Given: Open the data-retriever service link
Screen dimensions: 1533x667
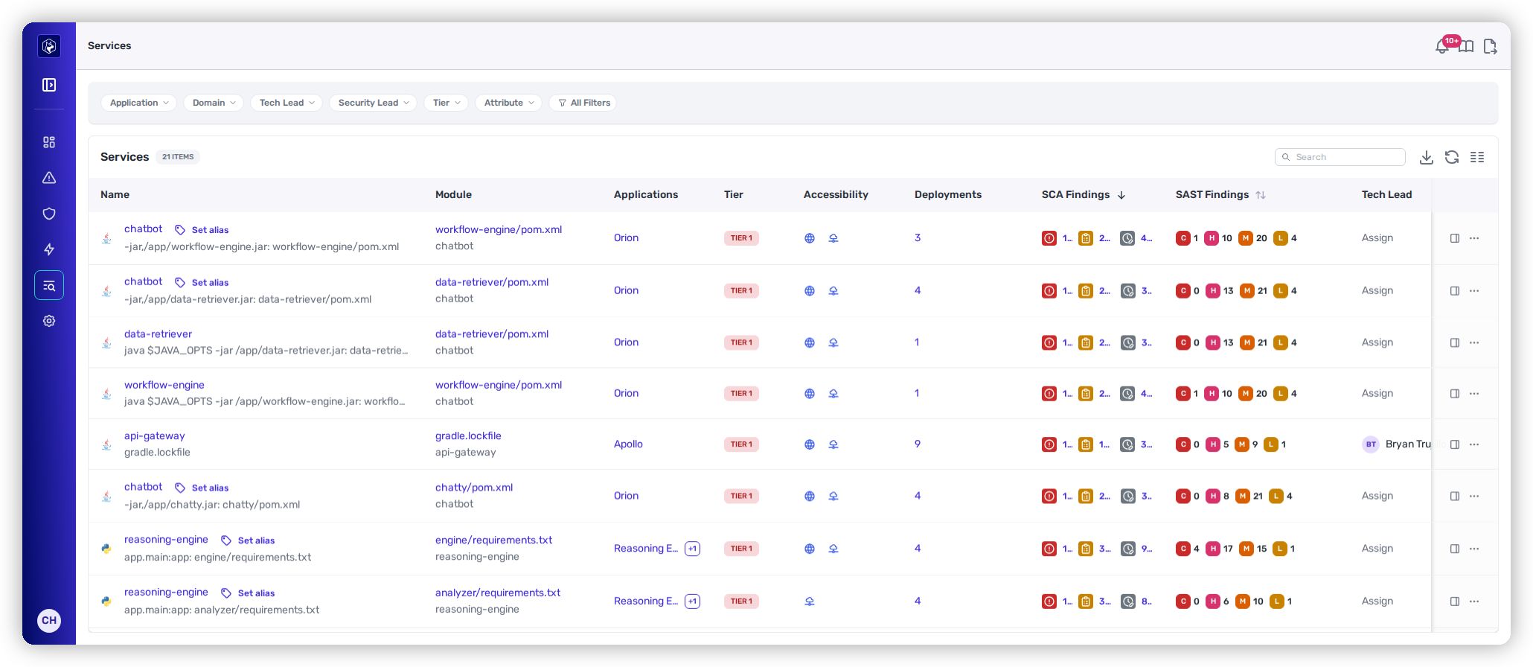Looking at the screenshot, I should (x=158, y=334).
